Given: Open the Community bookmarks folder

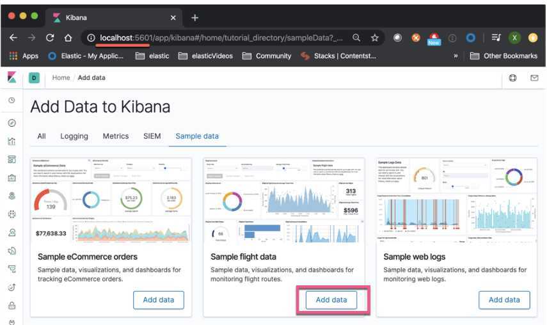Looking at the screenshot, I should tap(267, 56).
